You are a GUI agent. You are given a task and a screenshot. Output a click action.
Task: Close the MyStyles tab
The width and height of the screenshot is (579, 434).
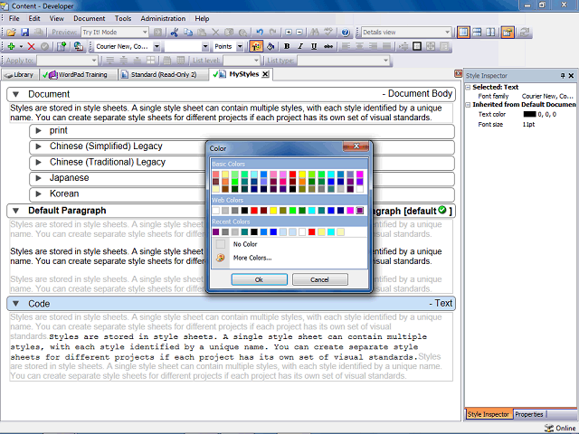click(x=265, y=74)
